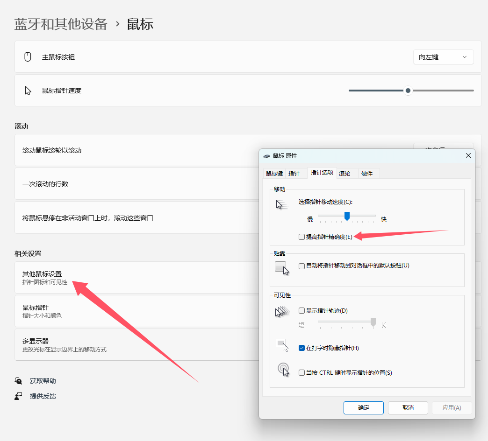Viewport: 488px width, 441px height.
Task: Close the 鼠标 属性 dialog
Action: [468, 155]
